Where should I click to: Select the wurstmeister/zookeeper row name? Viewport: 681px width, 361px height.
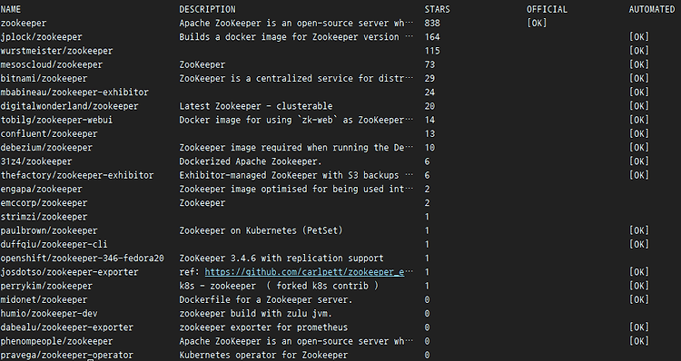(x=56, y=51)
